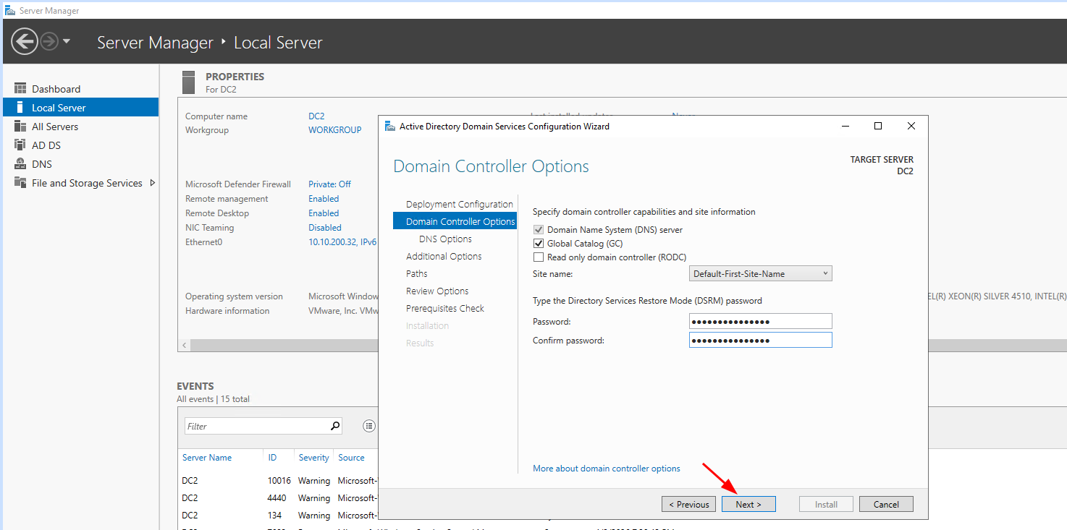Toggle Domain Name System (DNS) server checkbox
Screen dimensions: 1067x530
click(538, 230)
